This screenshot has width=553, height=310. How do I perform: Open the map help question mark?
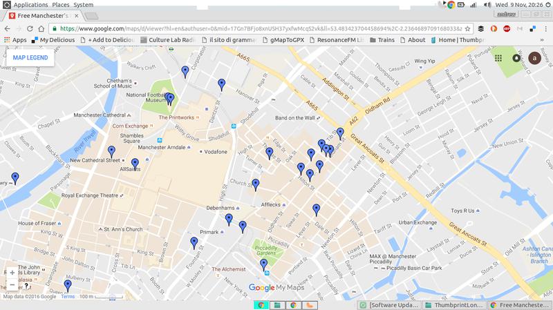(x=26, y=286)
